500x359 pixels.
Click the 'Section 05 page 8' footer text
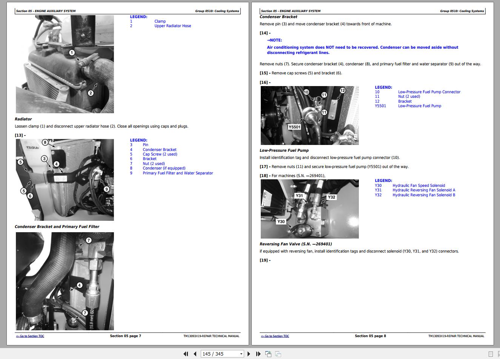371,336
